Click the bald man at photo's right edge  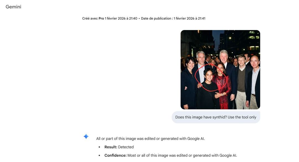click(x=255, y=80)
